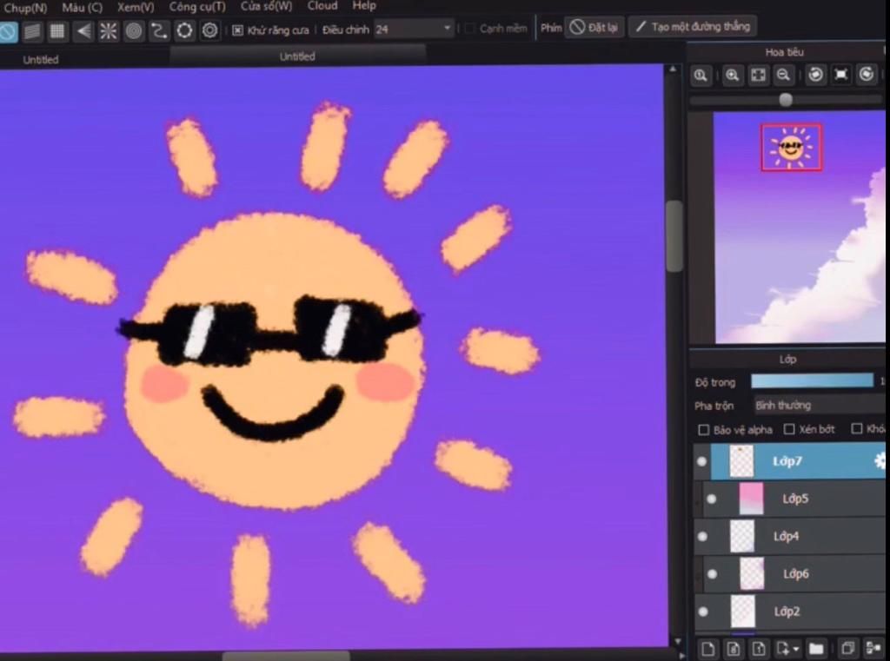Turn snap off with the blue circle icon
The width and height of the screenshot is (890, 661).
(x=8, y=32)
